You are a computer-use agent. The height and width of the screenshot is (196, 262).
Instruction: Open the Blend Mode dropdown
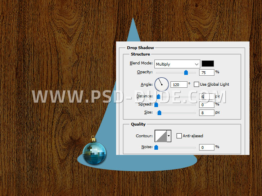coord(177,64)
